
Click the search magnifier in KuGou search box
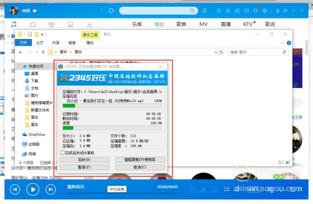coord(192,10)
